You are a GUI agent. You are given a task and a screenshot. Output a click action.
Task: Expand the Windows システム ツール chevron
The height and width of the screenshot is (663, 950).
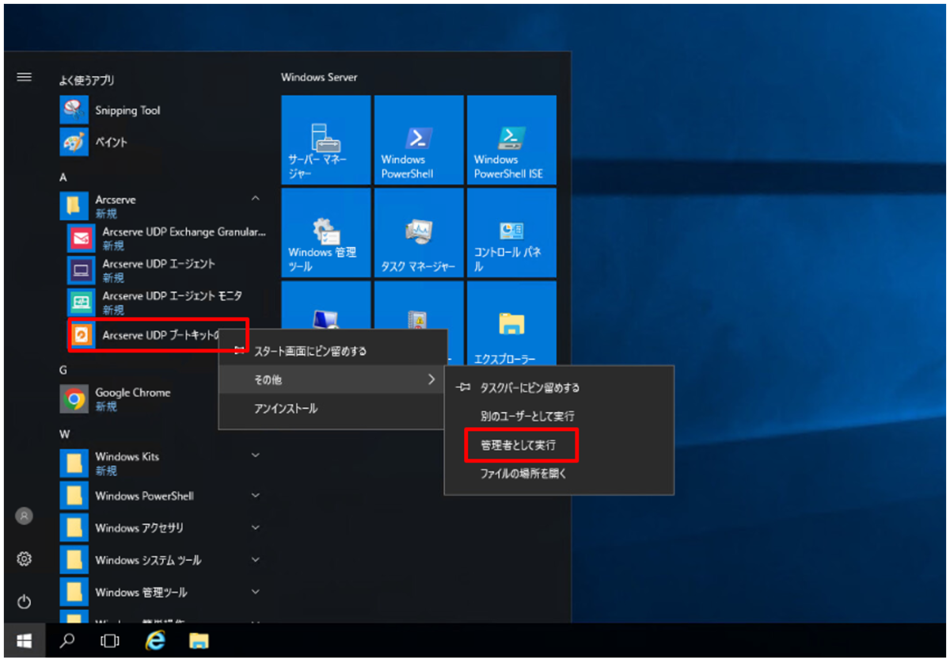255,560
